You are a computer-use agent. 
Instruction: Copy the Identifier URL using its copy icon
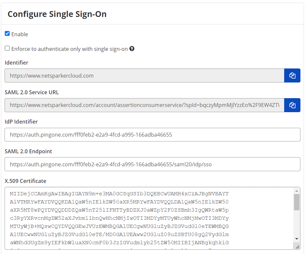coord(292,75)
